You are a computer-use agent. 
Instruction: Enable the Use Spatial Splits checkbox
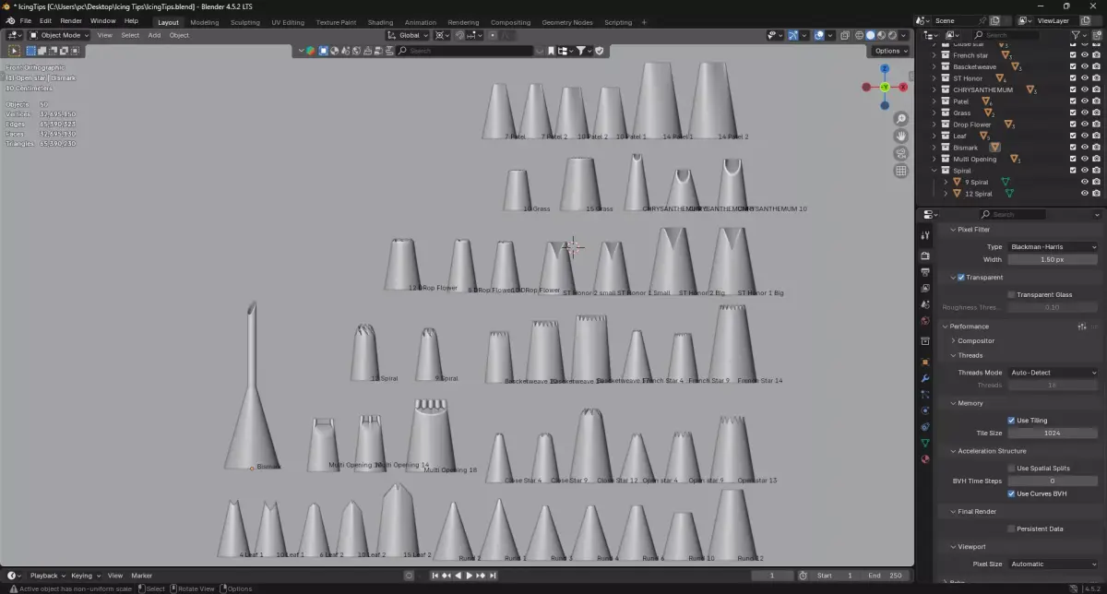point(1012,469)
